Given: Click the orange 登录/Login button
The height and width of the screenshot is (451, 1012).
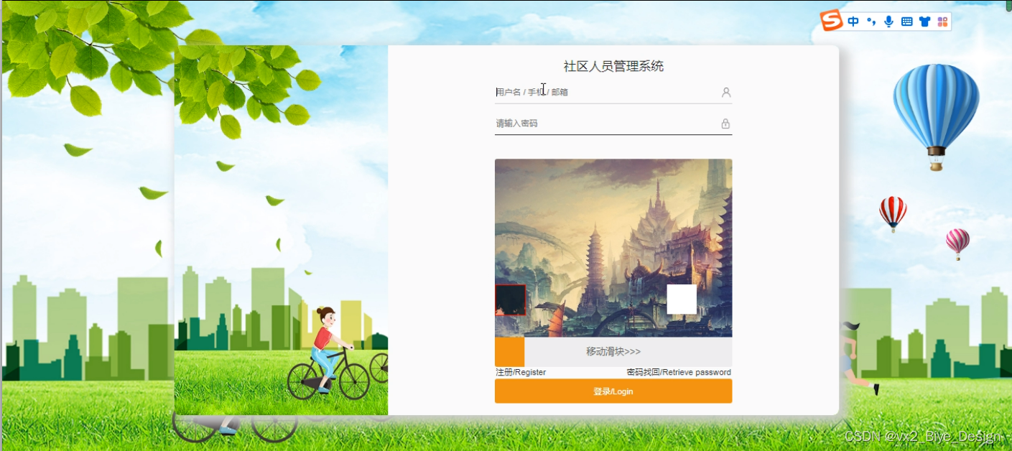Looking at the screenshot, I should coord(613,391).
